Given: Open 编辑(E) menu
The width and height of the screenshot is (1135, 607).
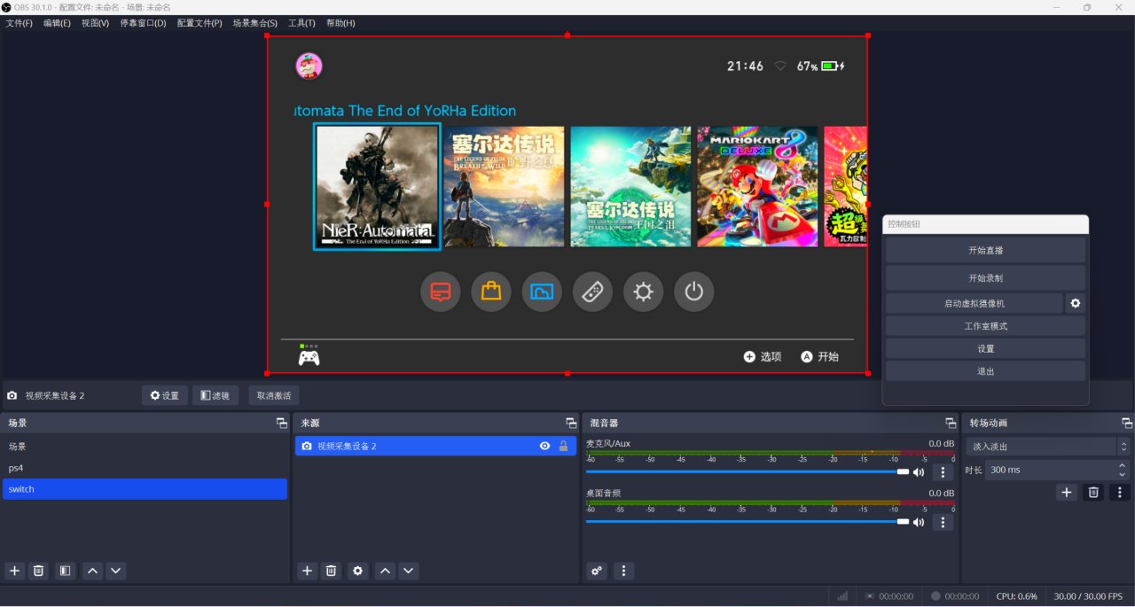Looking at the screenshot, I should tap(57, 23).
